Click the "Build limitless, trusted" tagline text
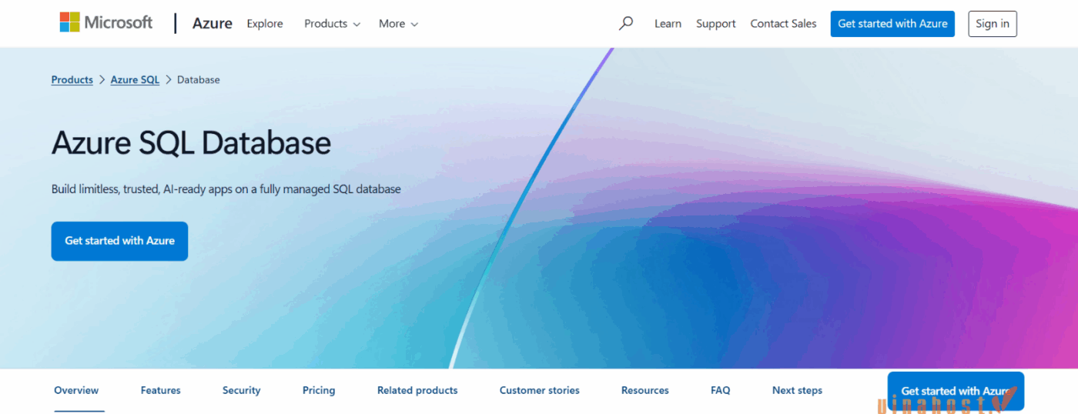Viewport: 1078px width, 414px height. pos(226,189)
